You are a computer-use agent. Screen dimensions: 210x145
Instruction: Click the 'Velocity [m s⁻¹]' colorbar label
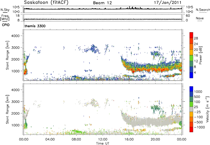208,109
